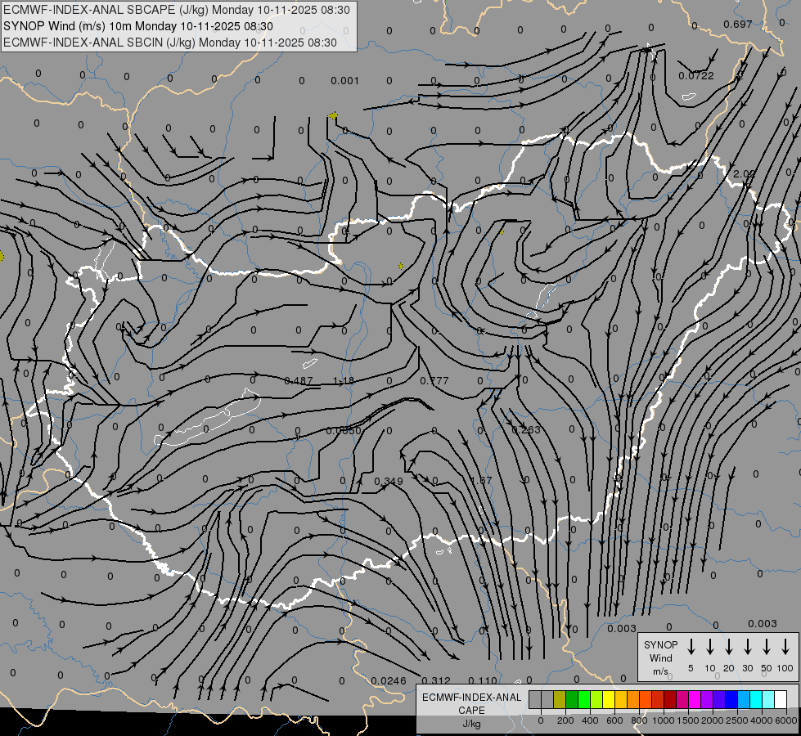Click the 1.67 value on the map
801x736 pixels.
coord(481,480)
